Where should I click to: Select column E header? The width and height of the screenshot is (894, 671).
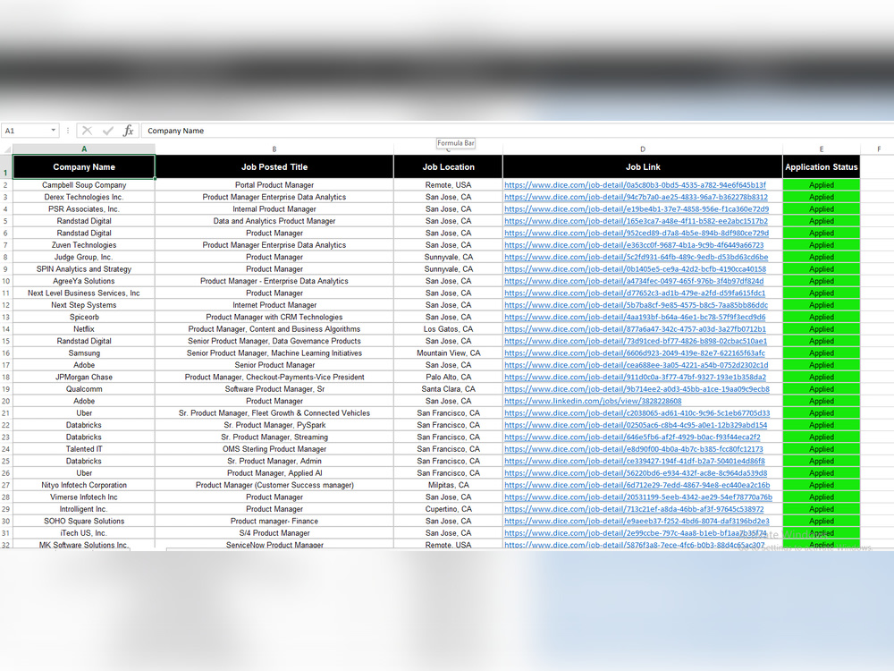(821, 149)
